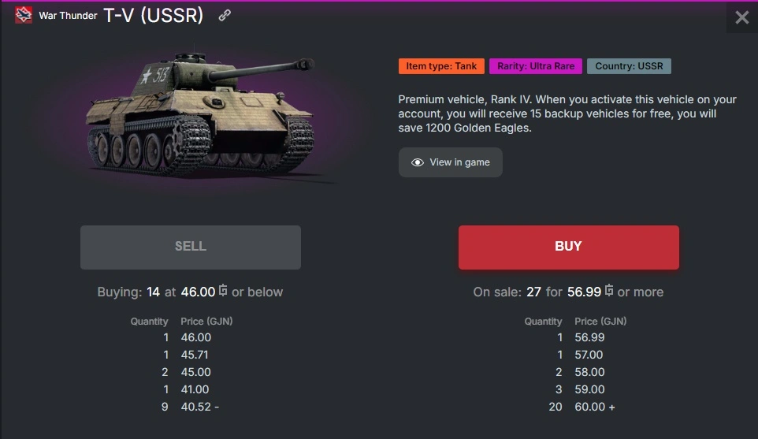Click GJN coin icon beside 56.99
Screen dimensions: 758x439
[609, 292]
